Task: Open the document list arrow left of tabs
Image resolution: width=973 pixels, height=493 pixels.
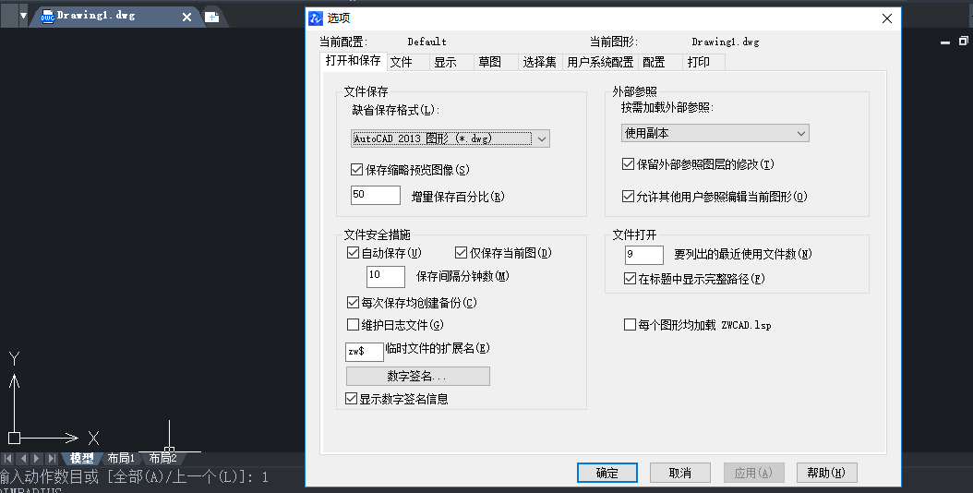Action: click(x=23, y=16)
